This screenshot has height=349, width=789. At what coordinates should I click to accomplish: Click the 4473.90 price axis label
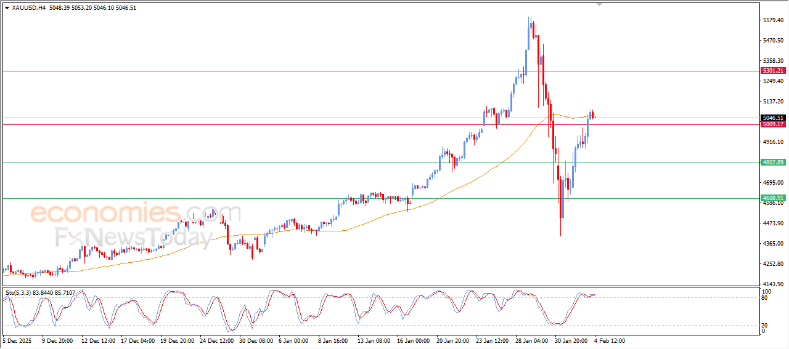773,223
